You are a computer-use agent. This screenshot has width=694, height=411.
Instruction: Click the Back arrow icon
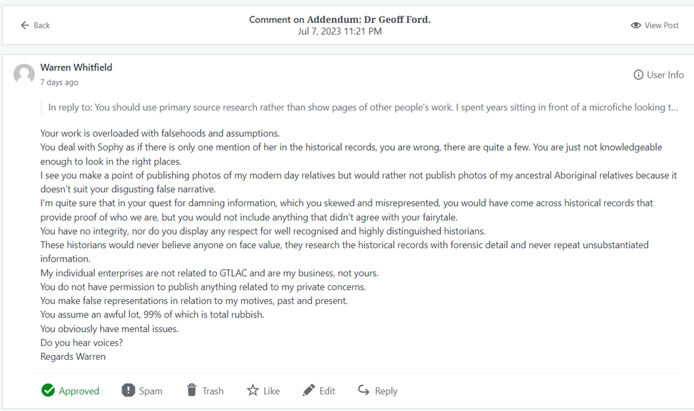(x=25, y=25)
